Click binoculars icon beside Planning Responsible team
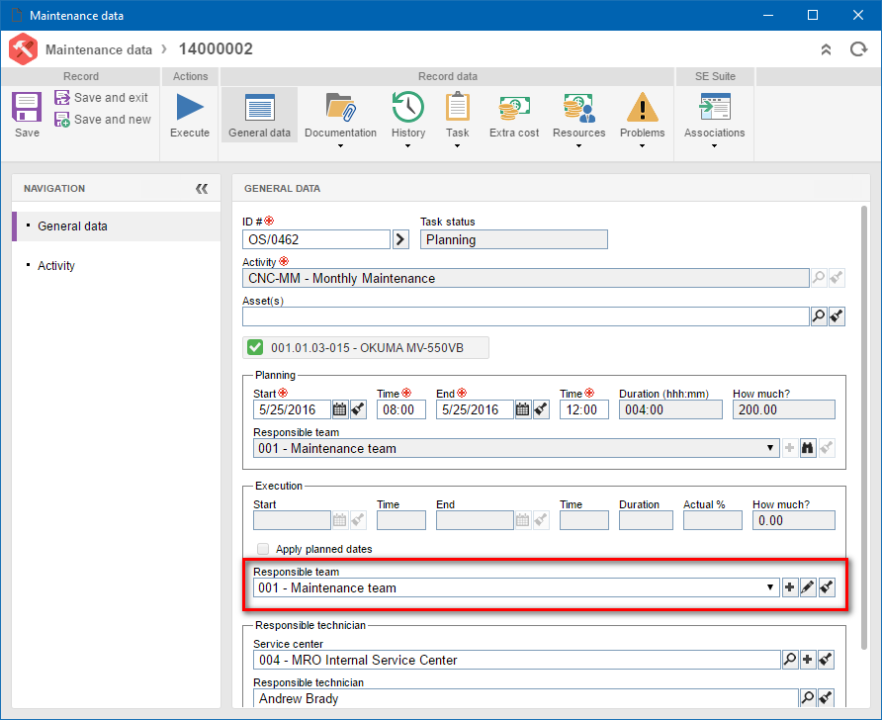Screen dimensions: 882x720 tap(808, 448)
